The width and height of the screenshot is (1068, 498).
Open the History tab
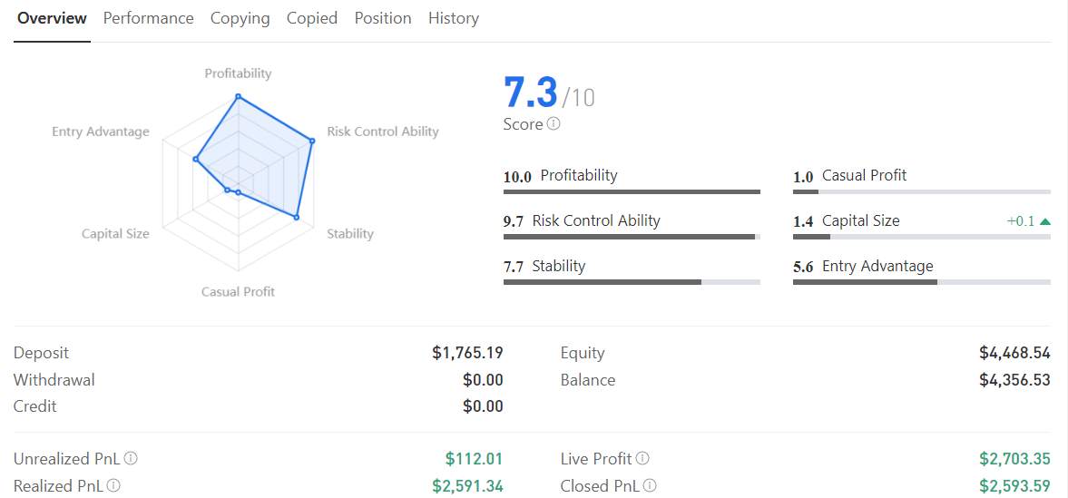tap(453, 18)
